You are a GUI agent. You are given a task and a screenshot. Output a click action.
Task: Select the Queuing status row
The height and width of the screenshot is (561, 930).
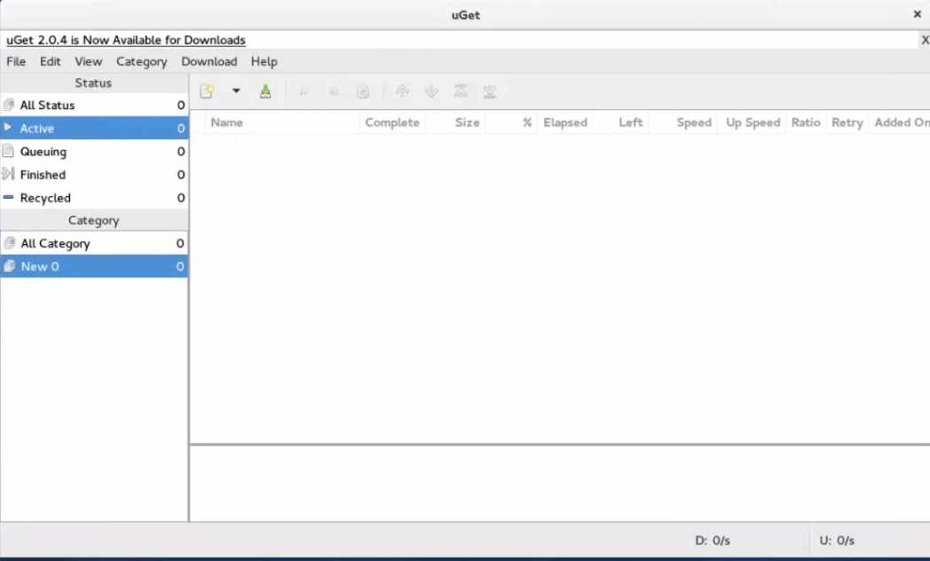pyautogui.click(x=94, y=151)
